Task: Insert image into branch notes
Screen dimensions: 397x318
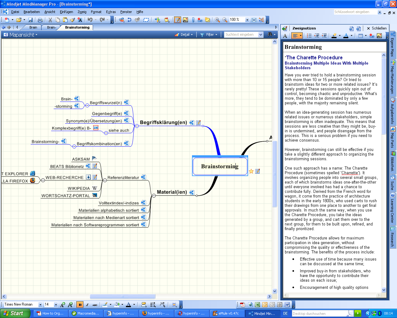Action: point(379,36)
